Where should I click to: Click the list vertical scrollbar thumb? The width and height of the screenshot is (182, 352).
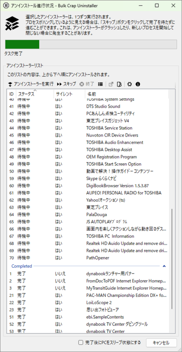pos(172,258)
